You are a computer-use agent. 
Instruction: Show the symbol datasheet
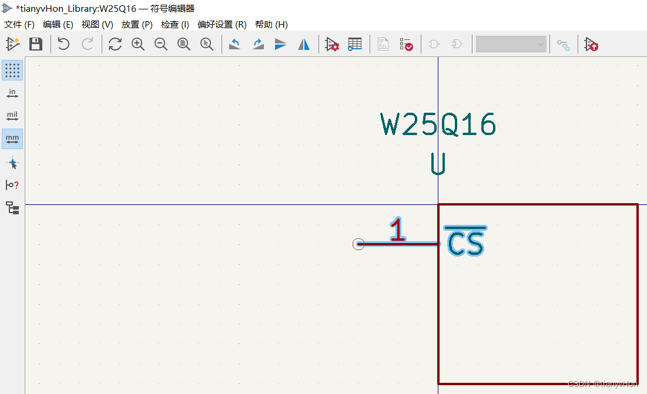(383, 43)
